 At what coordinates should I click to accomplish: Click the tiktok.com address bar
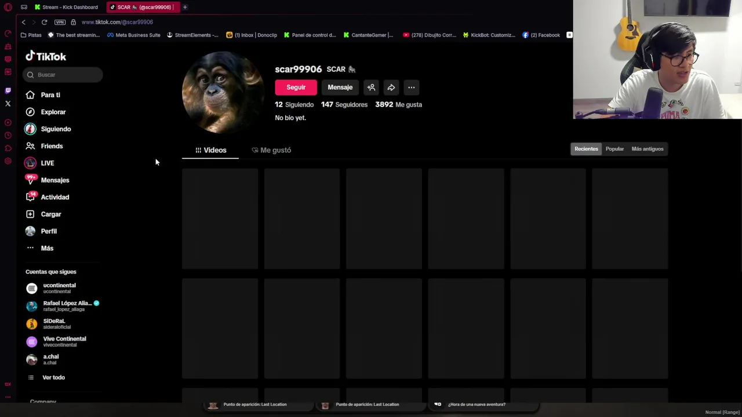(117, 22)
